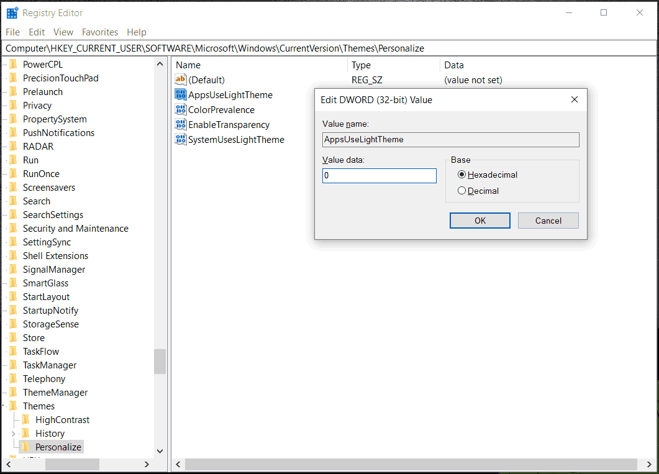Select the Security and Maintenance key
This screenshot has height=474, width=659.
tap(76, 229)
